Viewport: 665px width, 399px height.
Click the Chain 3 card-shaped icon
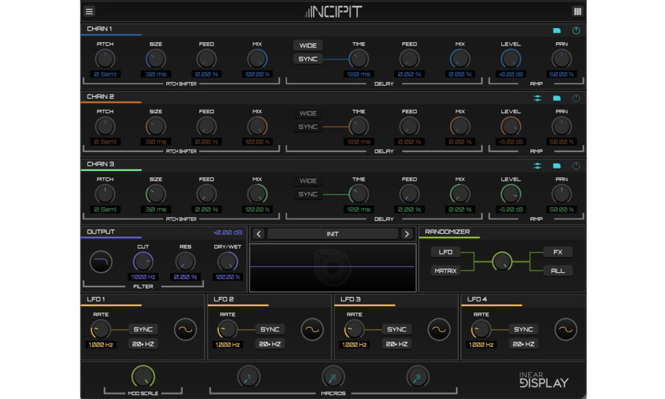(x=557, y=166)
